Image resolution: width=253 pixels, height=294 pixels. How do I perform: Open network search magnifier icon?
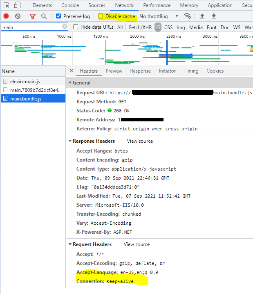click(44, 16)
